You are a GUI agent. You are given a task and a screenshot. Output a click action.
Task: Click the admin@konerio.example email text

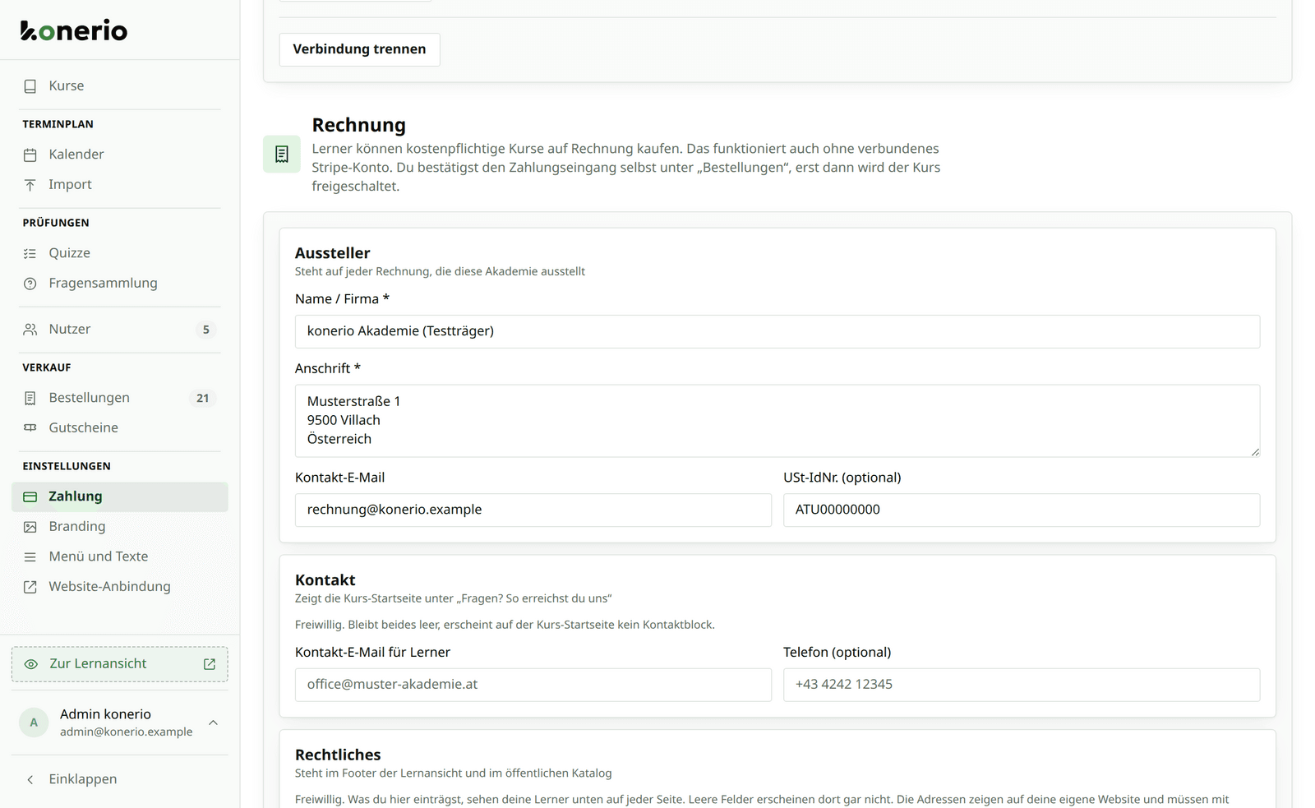(127, 732)
